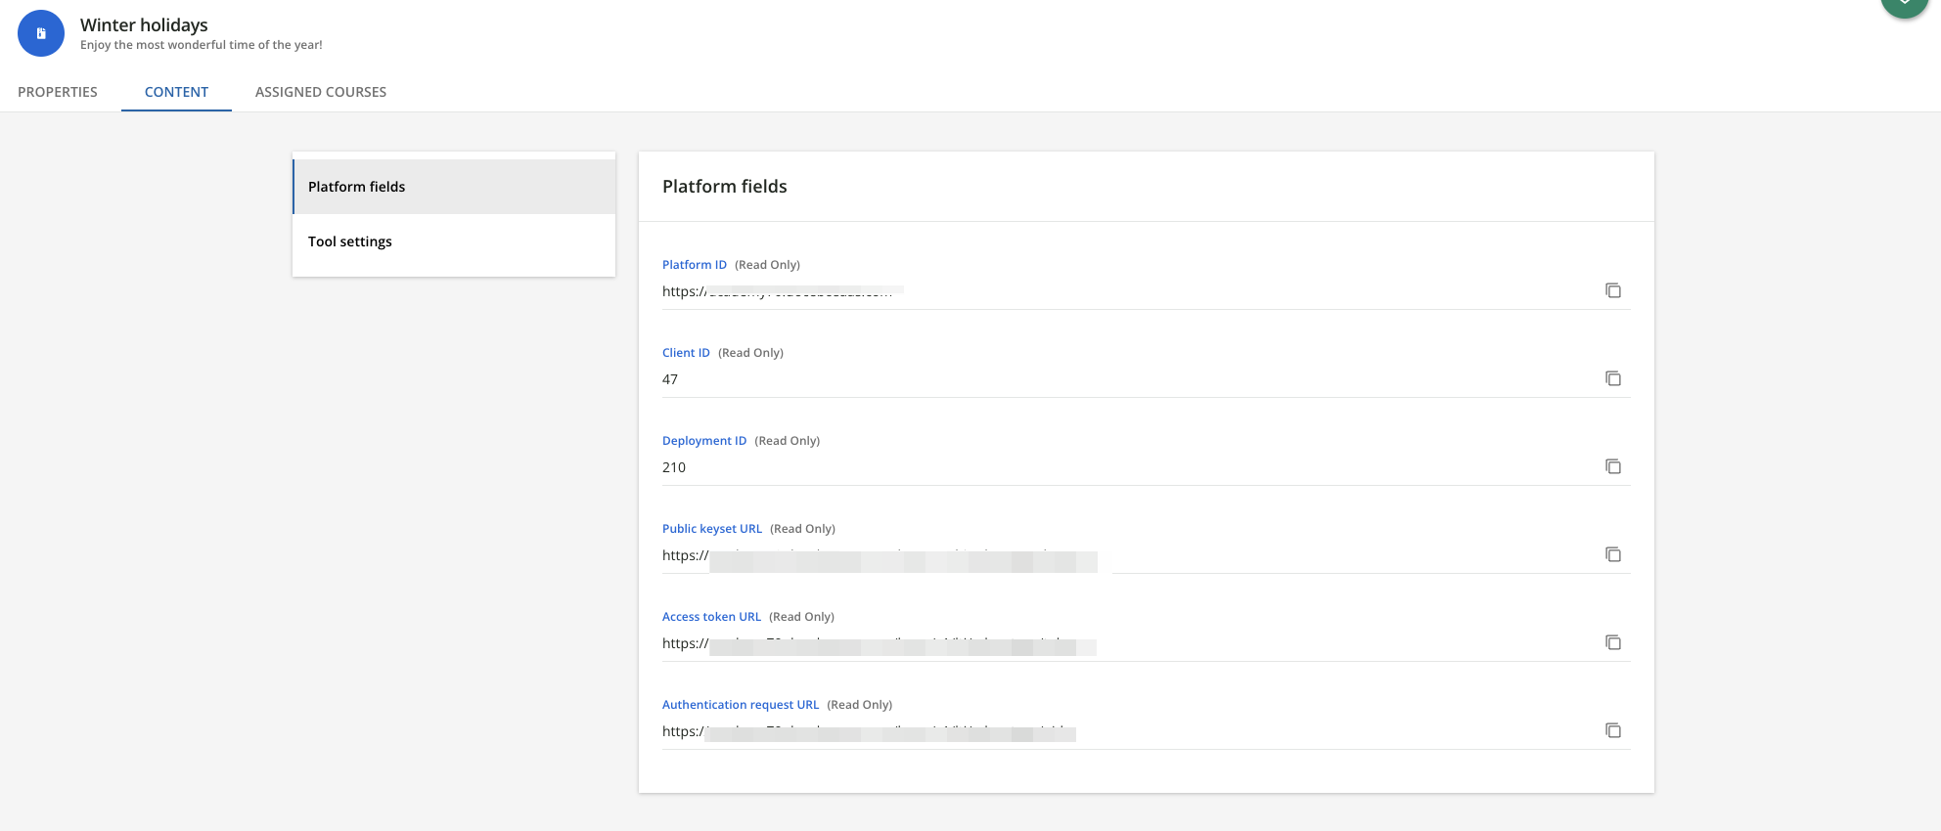Copy the Platform ID value
Viewport: 1941px width, 831px height.
pos(1613,290)
